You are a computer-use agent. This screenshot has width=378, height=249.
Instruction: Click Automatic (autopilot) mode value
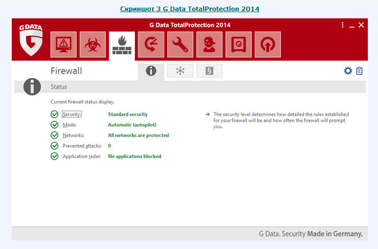coord(132,125)
